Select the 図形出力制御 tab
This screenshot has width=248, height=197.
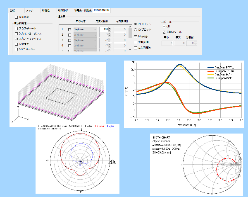point(102,10)
